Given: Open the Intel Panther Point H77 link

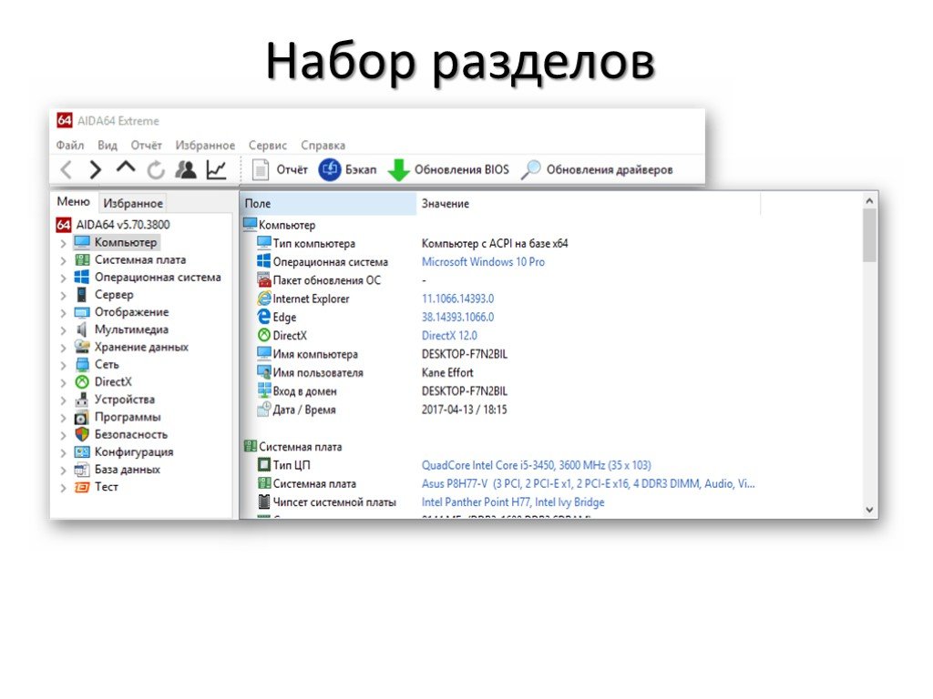Looking at the screenshot, I should [x=513, y=502].
